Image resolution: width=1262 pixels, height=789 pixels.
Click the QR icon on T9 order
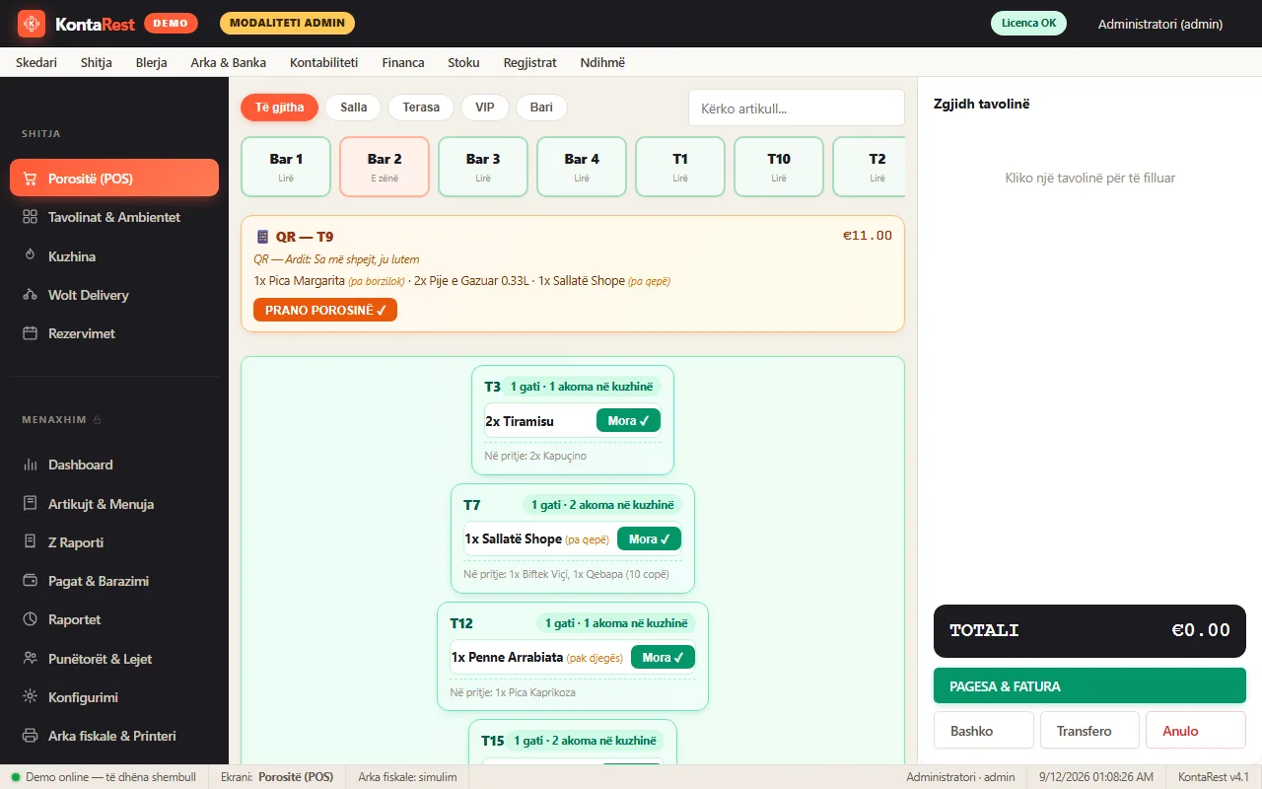click(x=262, y=237)
